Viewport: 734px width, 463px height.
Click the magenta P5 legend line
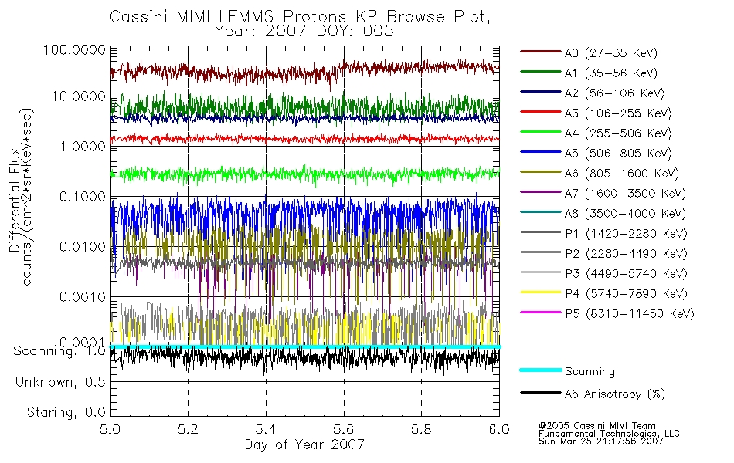540,312
